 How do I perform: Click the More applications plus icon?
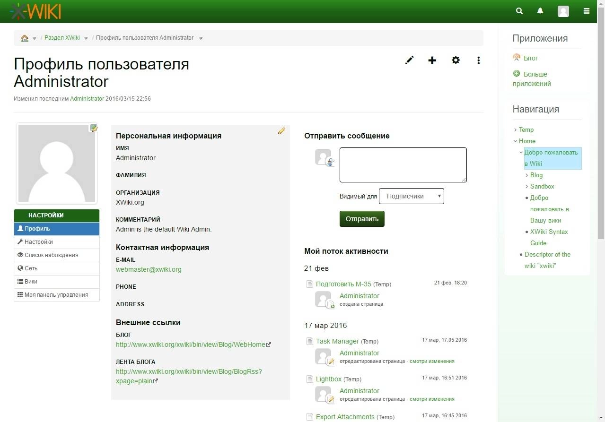[x=517, y=74]
